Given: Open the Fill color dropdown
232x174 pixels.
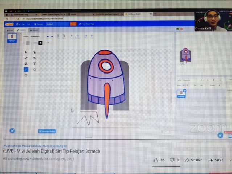Looking at the screenshot, I should click(28, 43).
